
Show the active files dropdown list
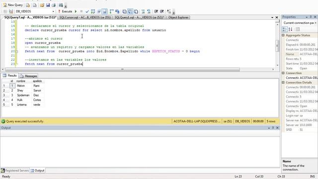pos(272,18)
